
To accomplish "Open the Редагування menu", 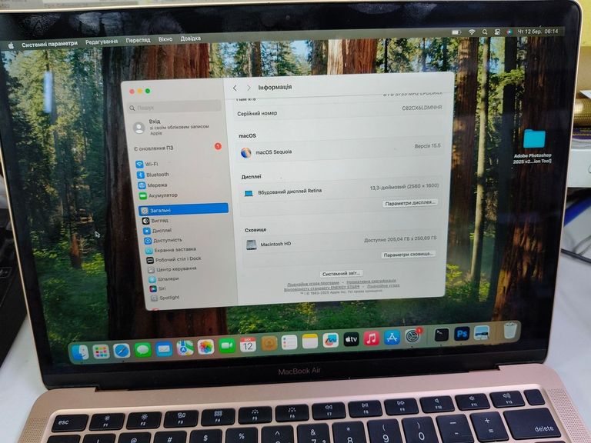I will pyautogui.click(x=102, y=42).
